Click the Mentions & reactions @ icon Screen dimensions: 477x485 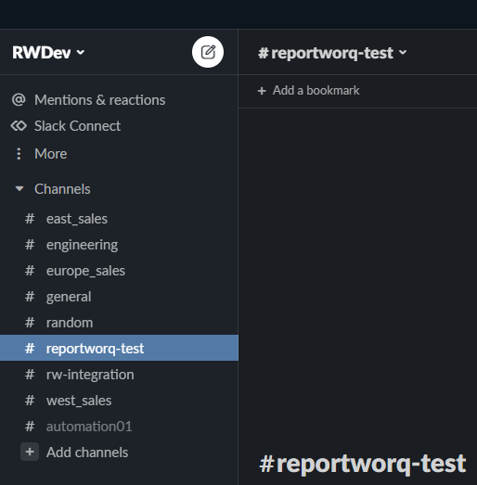point(19,100)
